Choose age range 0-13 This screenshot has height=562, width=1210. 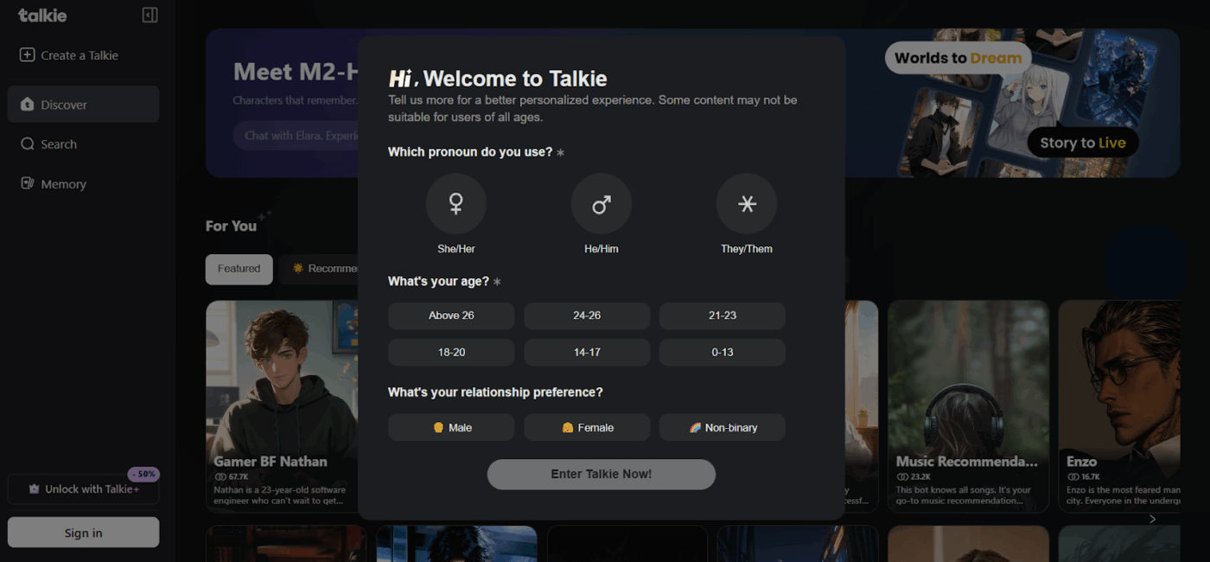[723, 352]
